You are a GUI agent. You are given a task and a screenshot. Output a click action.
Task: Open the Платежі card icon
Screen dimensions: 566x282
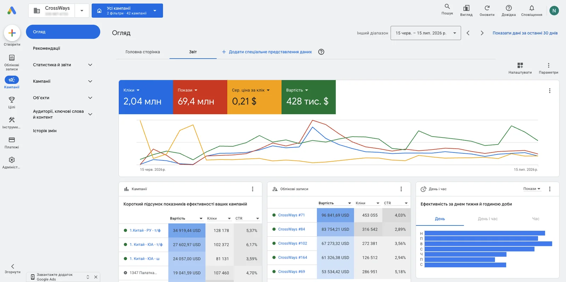coord(12,140)
